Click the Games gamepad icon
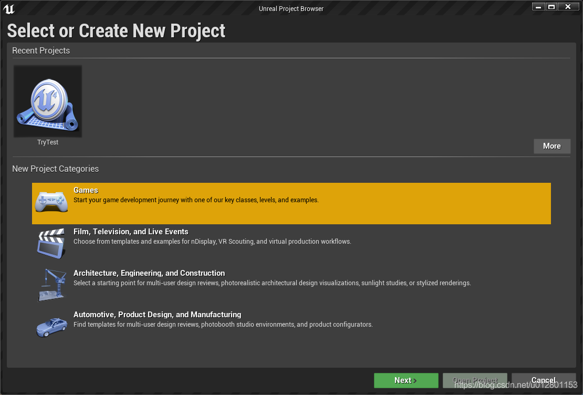This screenshot has width=583, height=395. 51,202
